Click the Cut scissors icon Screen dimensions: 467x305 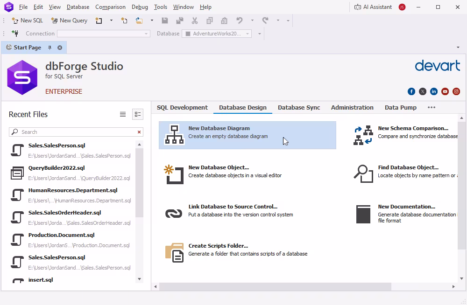[x=195, y=21]
